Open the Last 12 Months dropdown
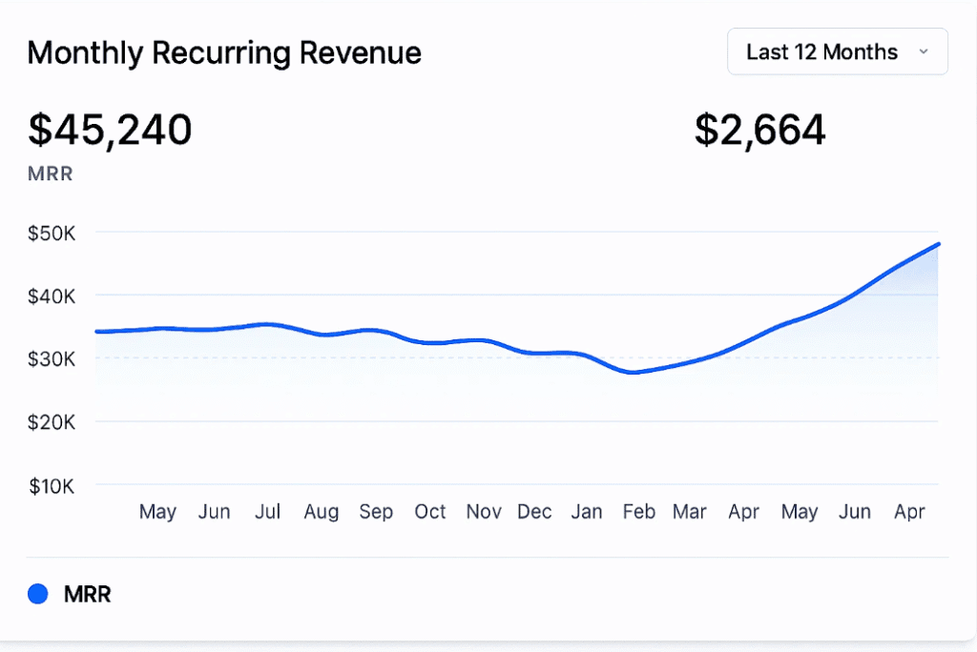 tap(836, 51)
